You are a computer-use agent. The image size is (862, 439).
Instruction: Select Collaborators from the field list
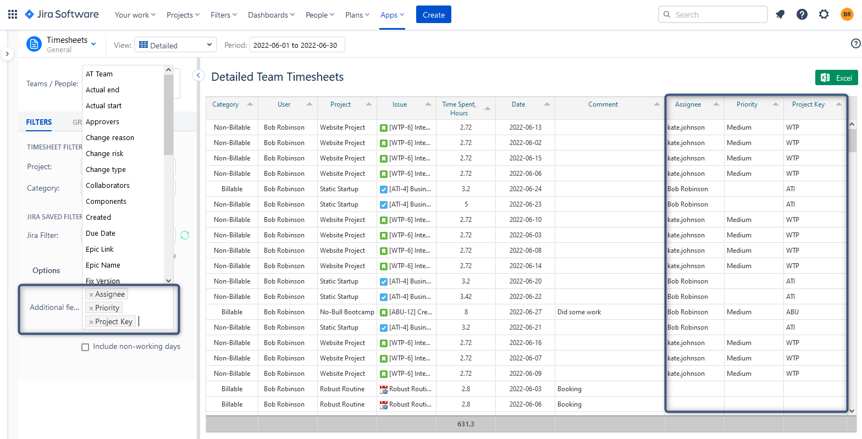(x=123, y=186)
